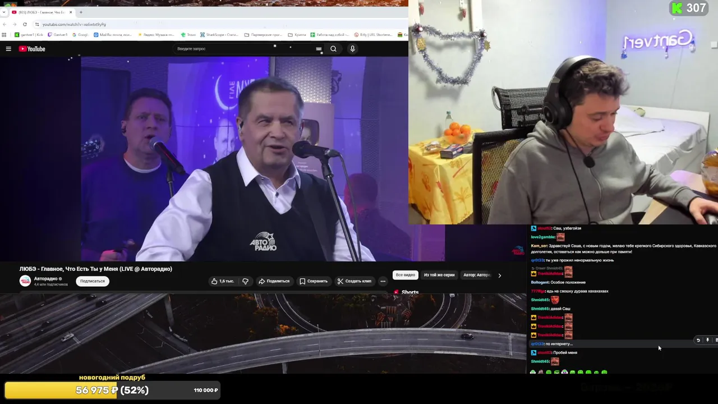Open the Gantver1 Twitch bookmark
The height and width of the screenshot is (404, 718).
pyautogui.click(x=58, y=35)
